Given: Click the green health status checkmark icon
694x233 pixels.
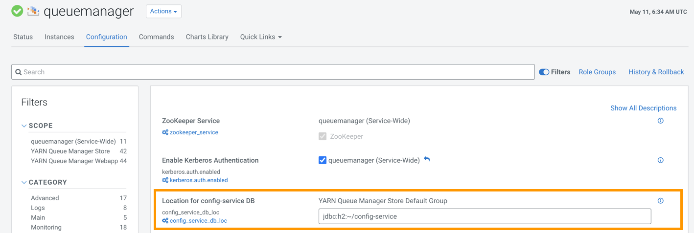Looking at the screenshot, I should pyautogui.click(x=17, y=11).
